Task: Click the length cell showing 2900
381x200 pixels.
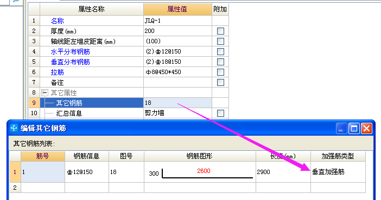Action: [283, 172]
